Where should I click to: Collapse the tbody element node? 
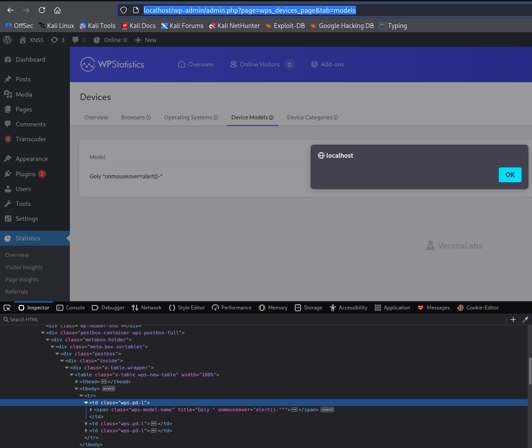[x=77, y=389]
